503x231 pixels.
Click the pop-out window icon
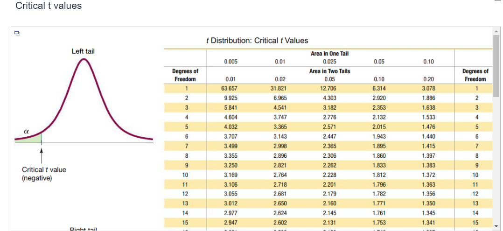click(17, 33)
